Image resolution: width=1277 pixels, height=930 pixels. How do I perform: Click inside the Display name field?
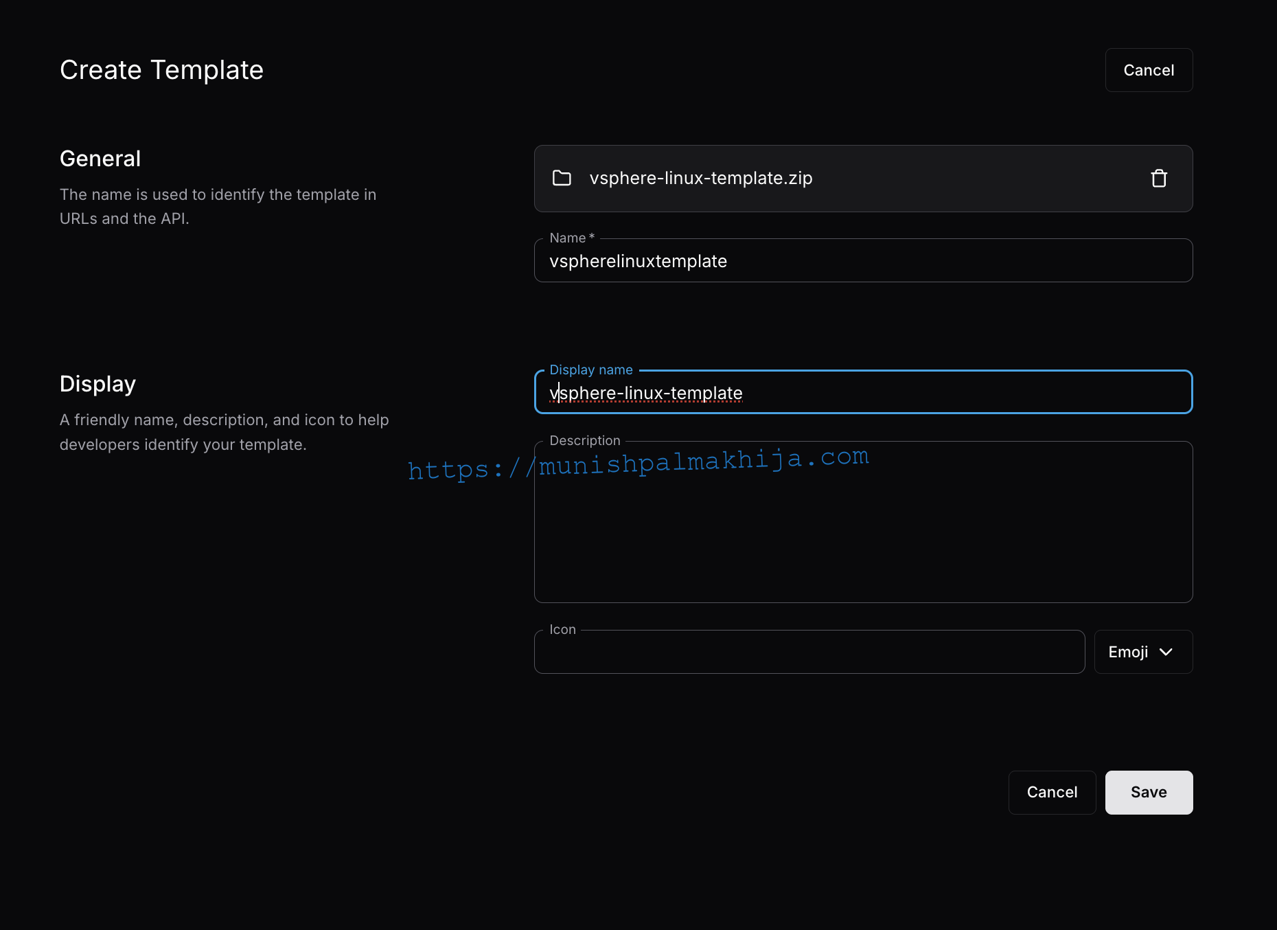pos(862,393)
